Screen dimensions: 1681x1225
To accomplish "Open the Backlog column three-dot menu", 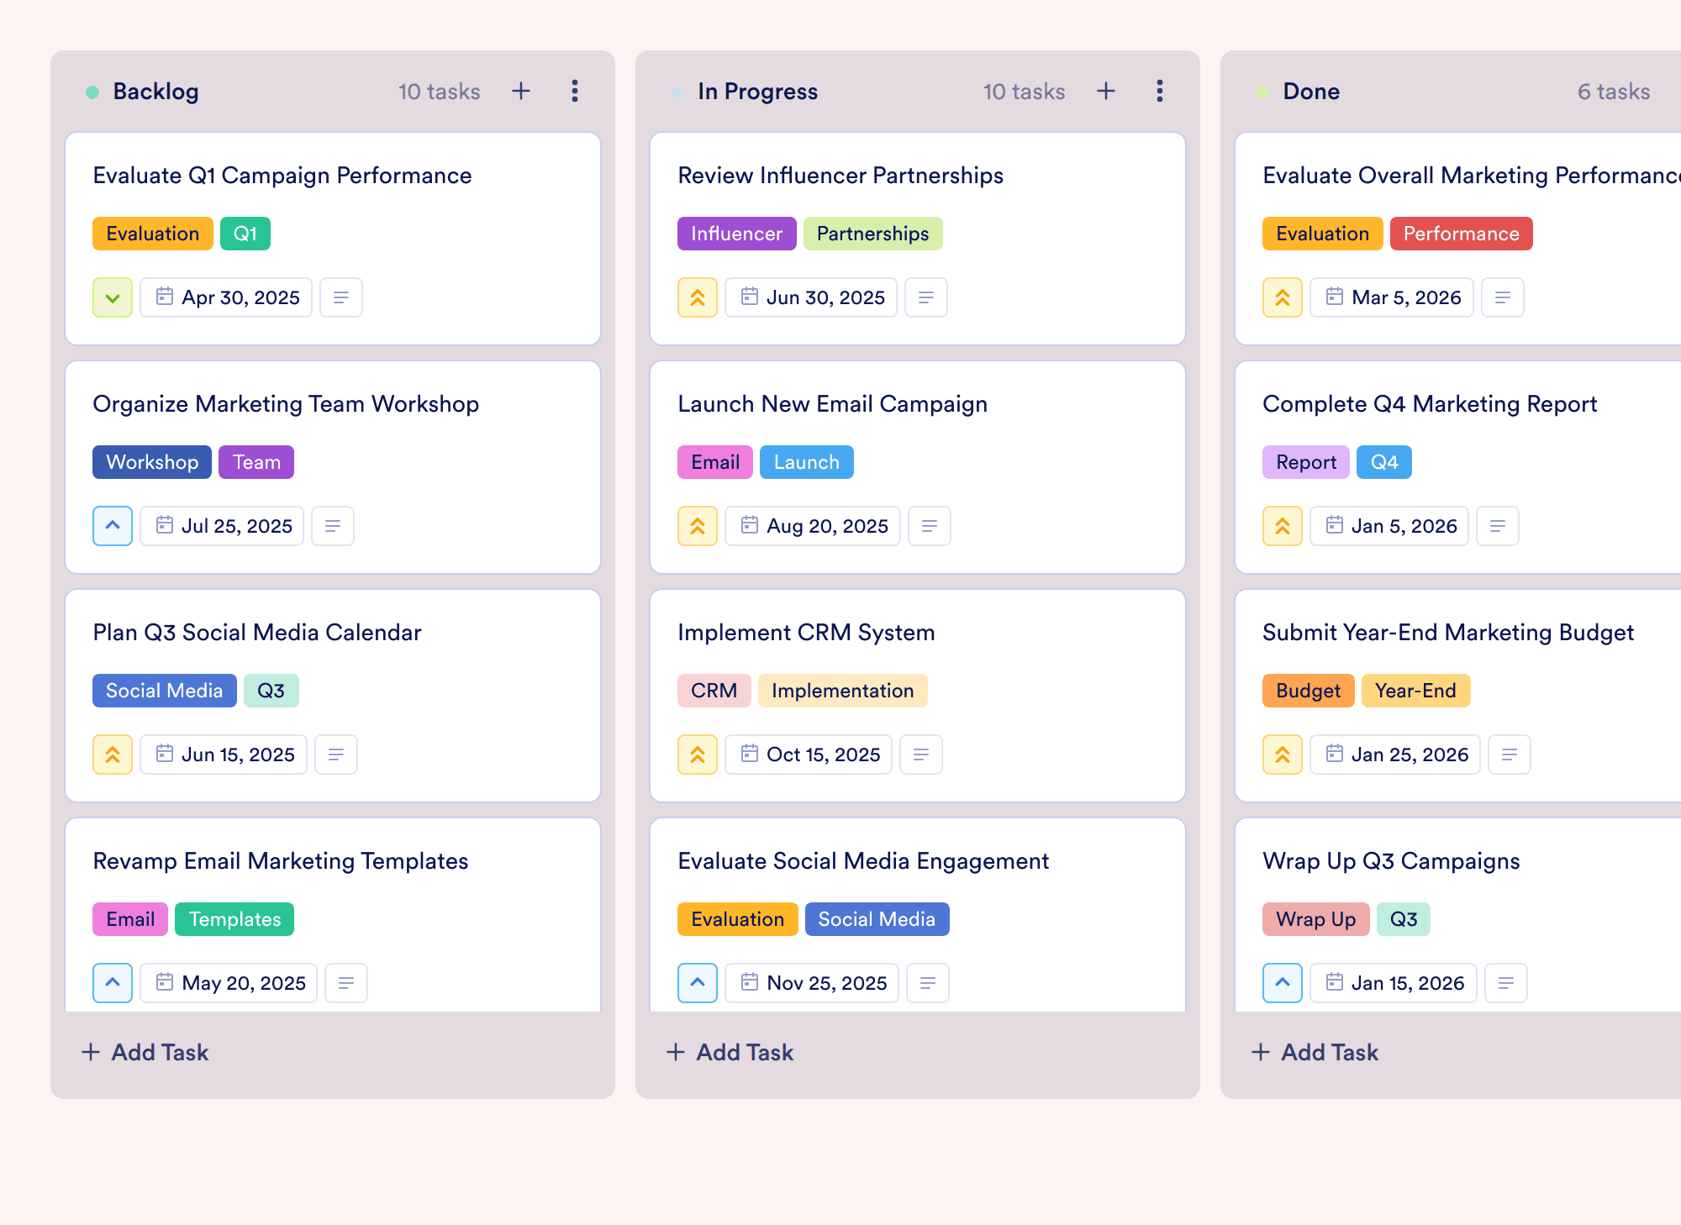I will pyautogui.click(x=575, y=91).
